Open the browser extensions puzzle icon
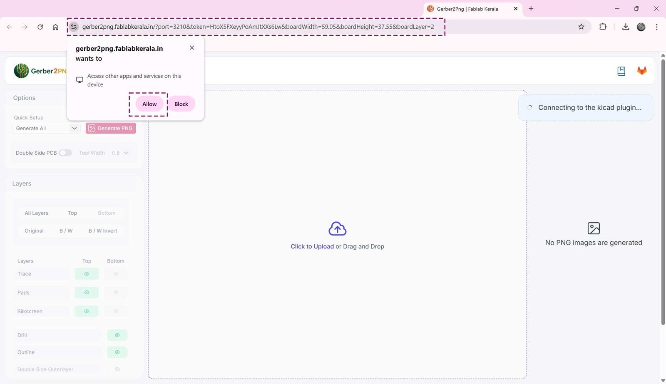The width and height of the screenshot is (666, 384). [603, 27]
